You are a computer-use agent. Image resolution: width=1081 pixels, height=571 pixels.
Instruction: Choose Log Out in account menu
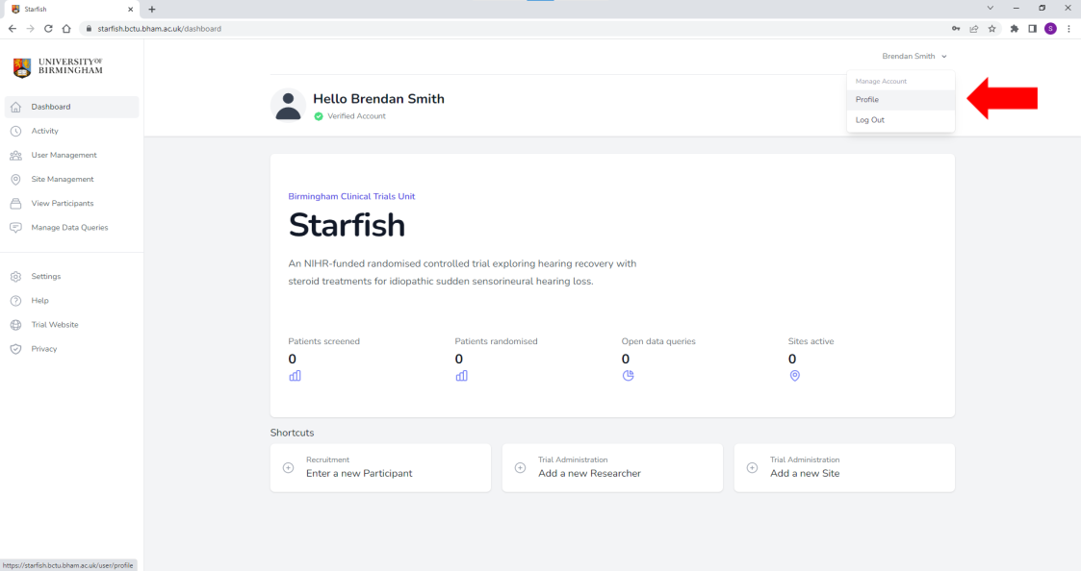point(870,120)
